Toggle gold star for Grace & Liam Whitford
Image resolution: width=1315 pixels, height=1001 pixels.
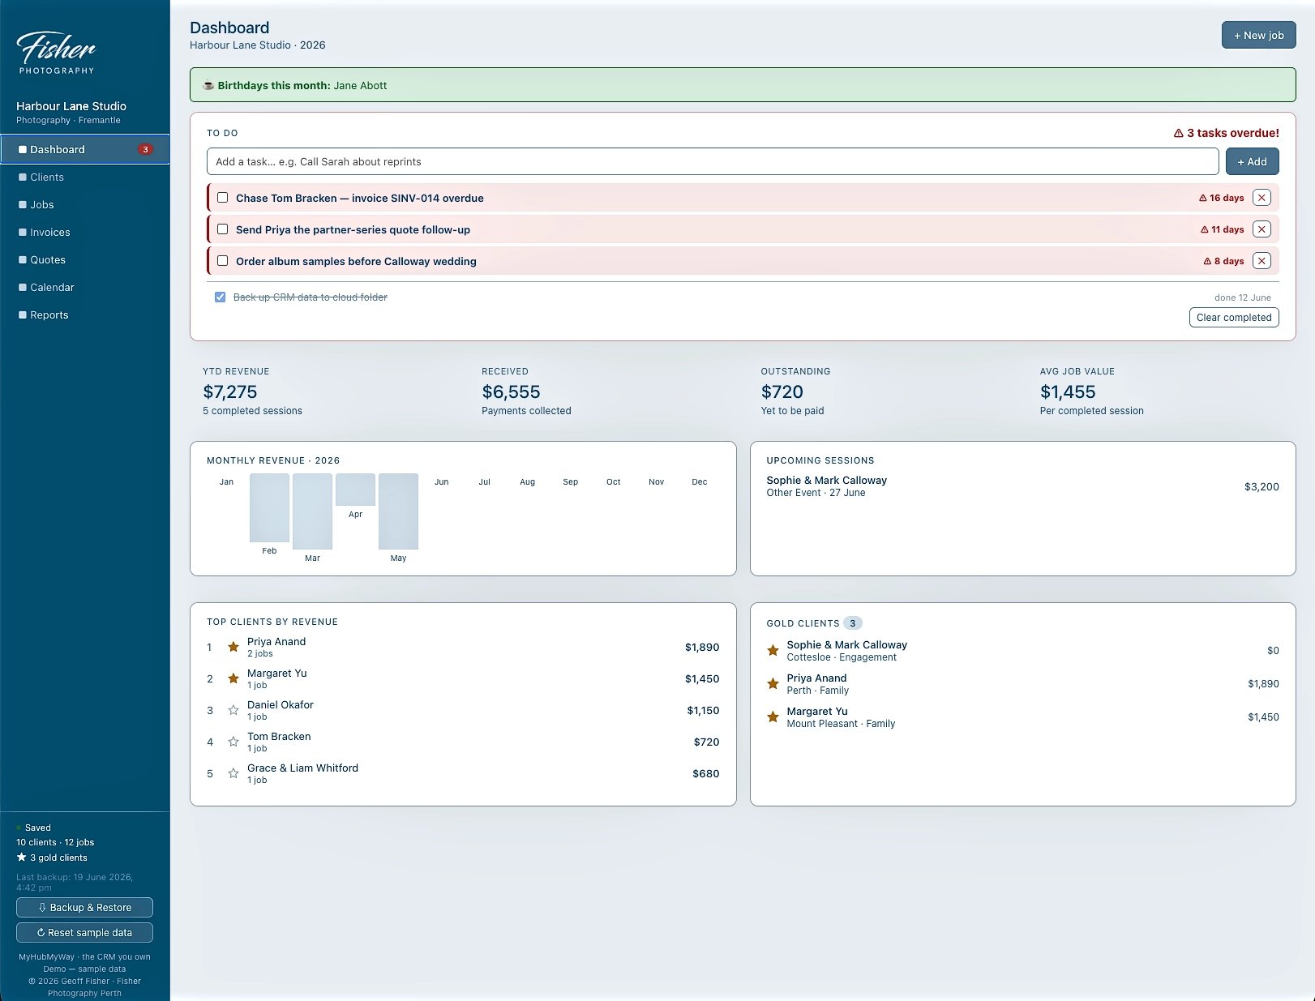pyautogui.click(x=233, y=773)
